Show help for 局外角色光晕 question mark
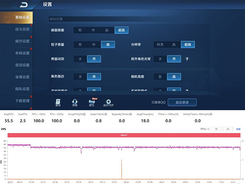The width and height of the screenshot is (245, 184). coord(187,59)
